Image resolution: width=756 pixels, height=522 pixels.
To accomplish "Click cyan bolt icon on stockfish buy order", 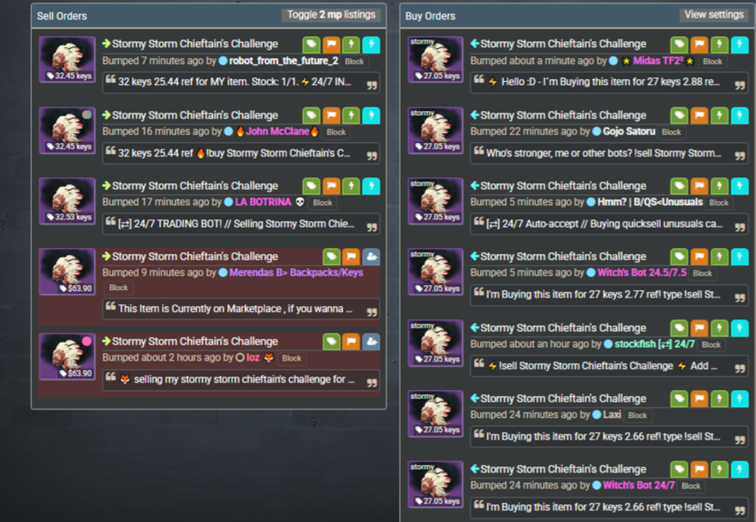I will tap(739, 329).
